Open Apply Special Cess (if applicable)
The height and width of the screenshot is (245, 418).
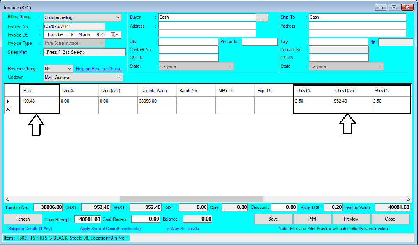[110, 229]
